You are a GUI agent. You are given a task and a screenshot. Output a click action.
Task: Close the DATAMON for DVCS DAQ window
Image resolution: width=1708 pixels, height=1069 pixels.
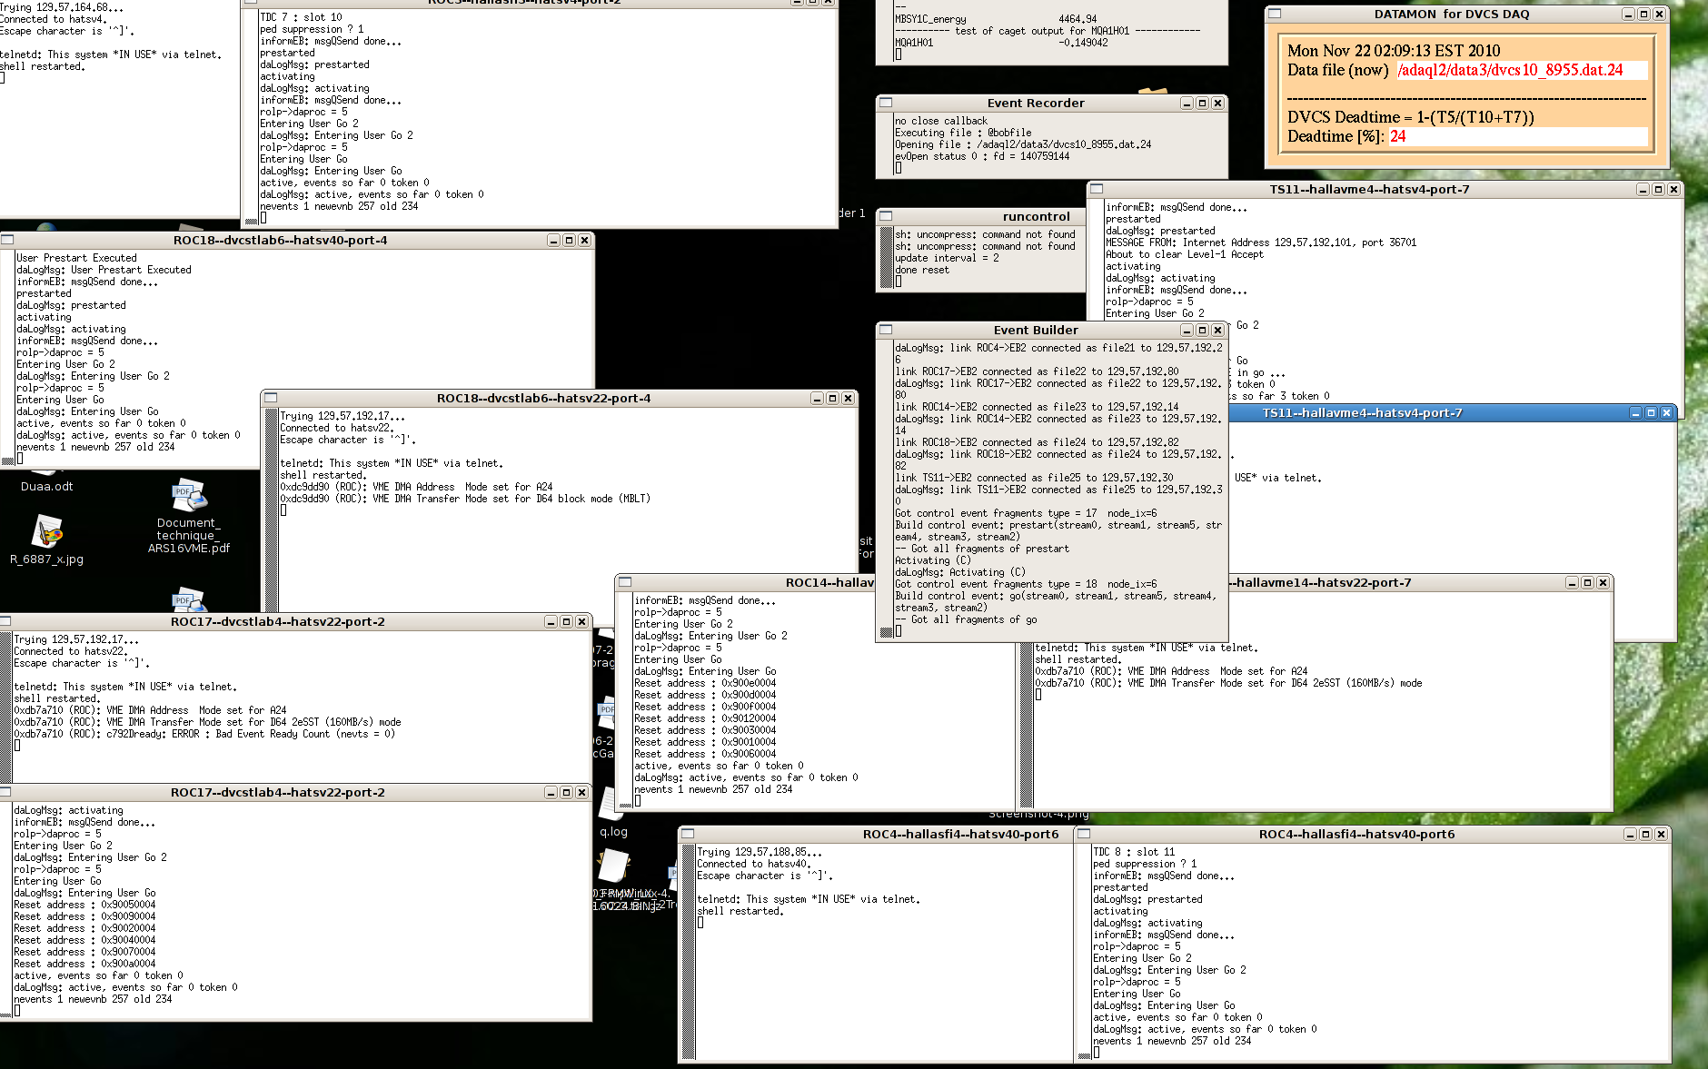1659,15
